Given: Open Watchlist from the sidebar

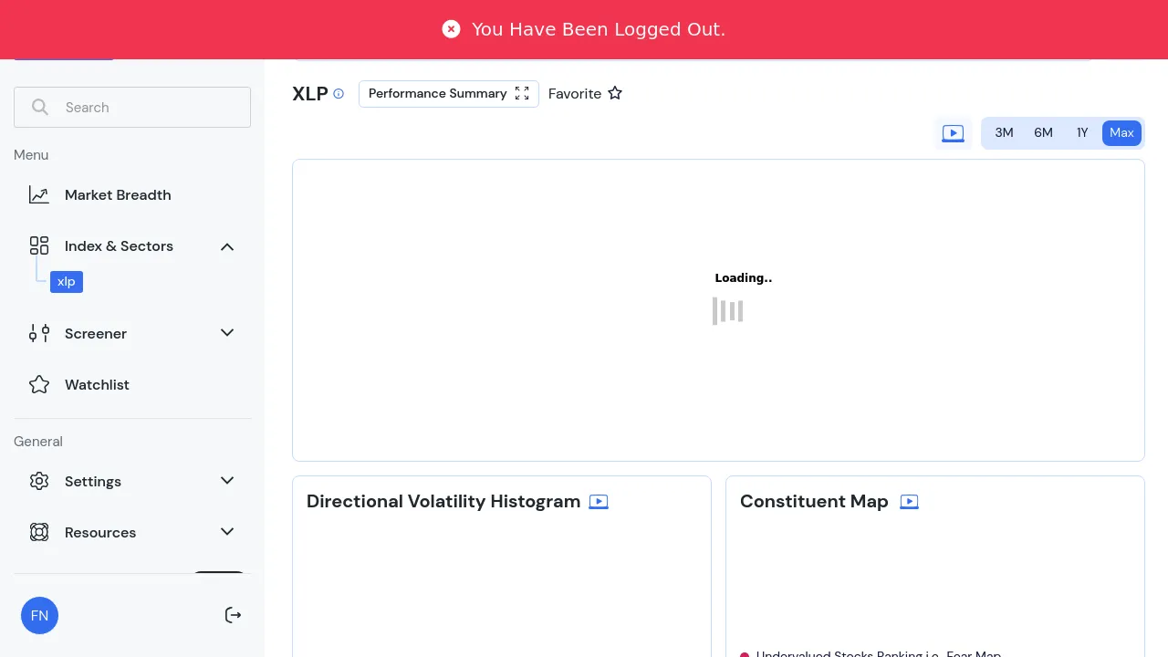Looking at the screenshot, I should coord(97,385).
